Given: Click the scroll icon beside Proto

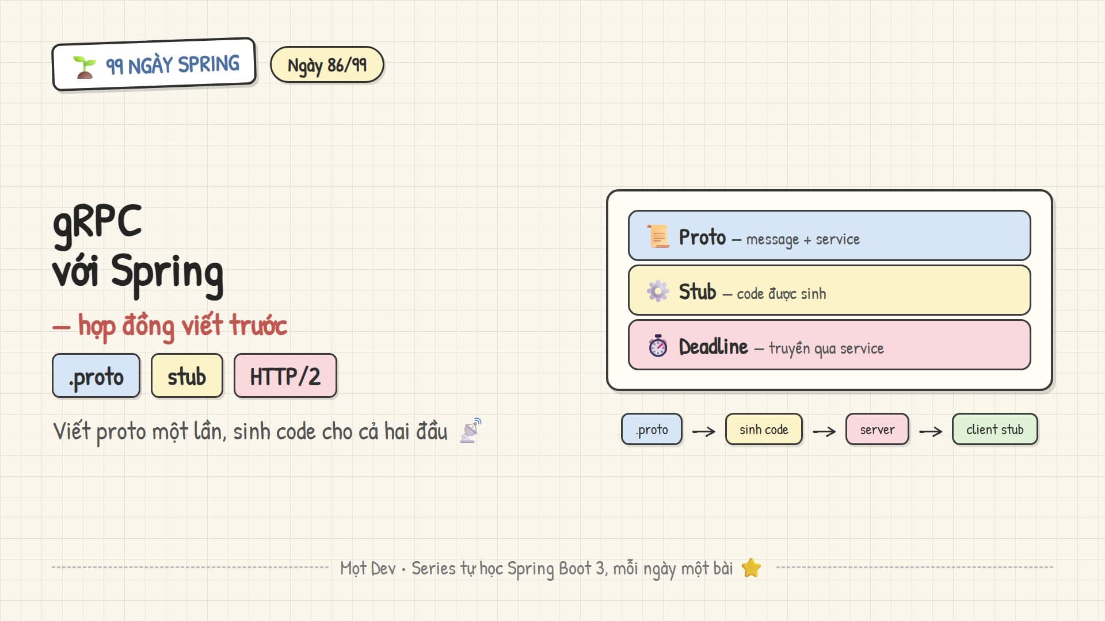Looking at the screenshot, I should coord(658,236).
